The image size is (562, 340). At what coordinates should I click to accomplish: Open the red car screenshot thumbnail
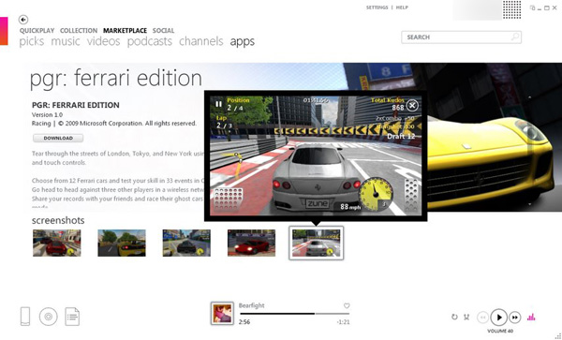coord(56,243)
